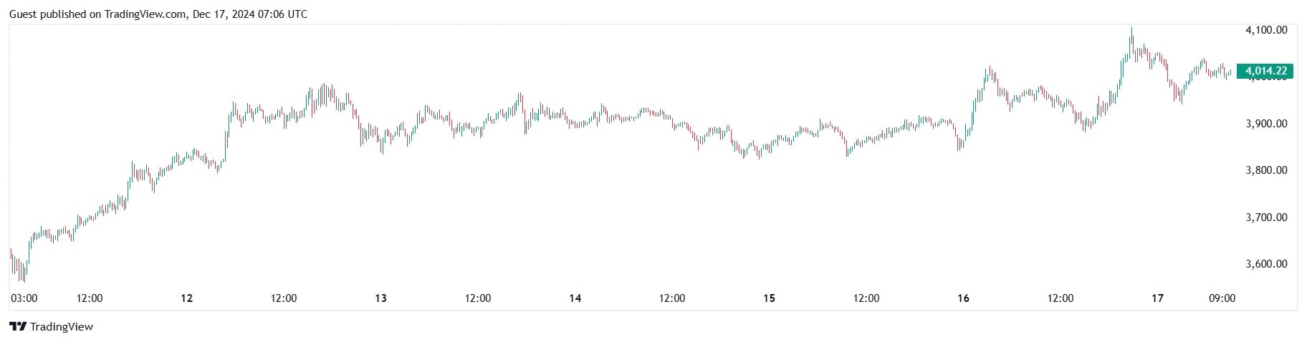Click the 3,800.00 price axis label
Viewport: 1307px width, 342px height.
(1266, 170)
